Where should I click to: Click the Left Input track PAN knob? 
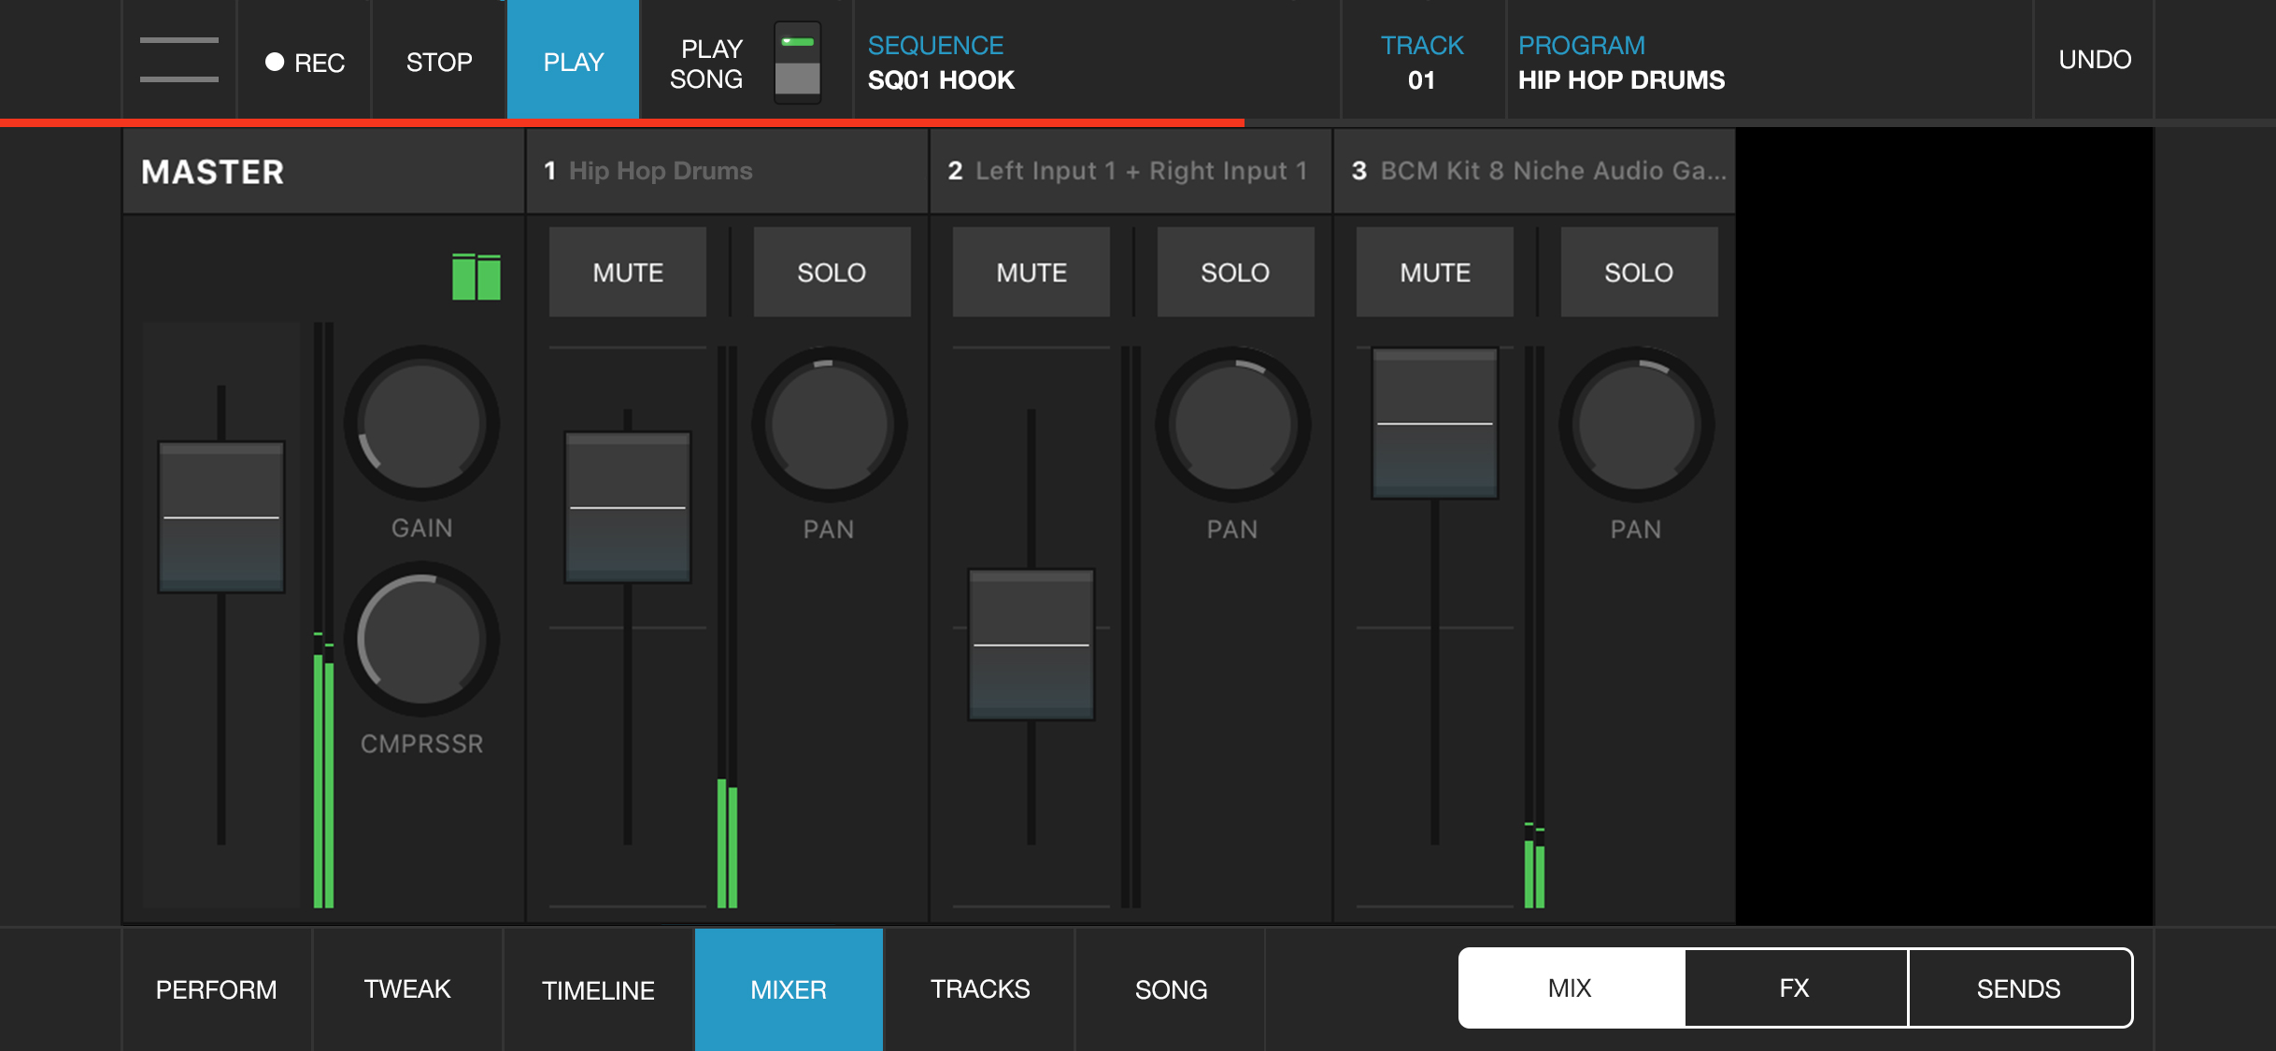[1232, 425]
